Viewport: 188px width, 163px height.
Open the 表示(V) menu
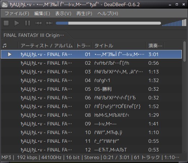coord(63,13)
